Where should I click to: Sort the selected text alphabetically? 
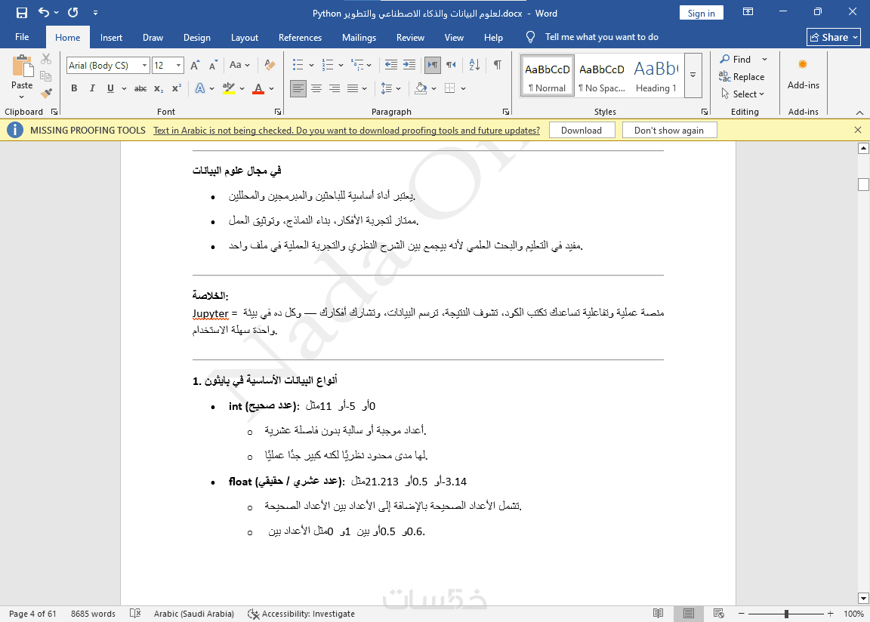[474, 65]
